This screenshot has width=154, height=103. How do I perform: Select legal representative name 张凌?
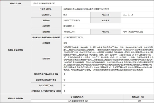(x=66, y=15)
